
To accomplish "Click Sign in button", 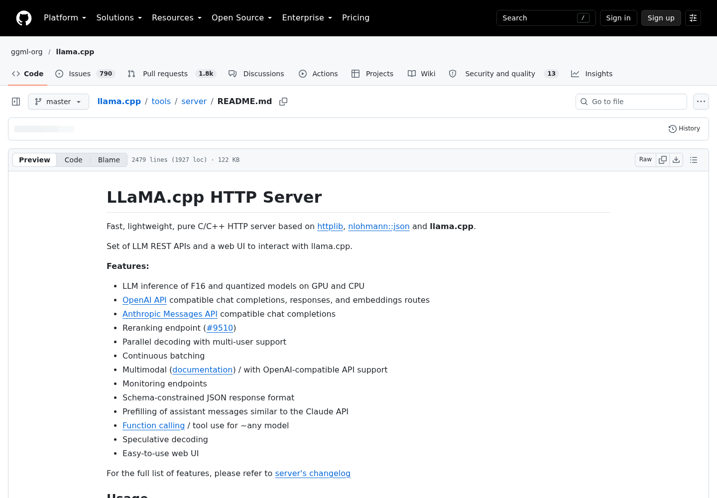I will [x=618, y=18].
